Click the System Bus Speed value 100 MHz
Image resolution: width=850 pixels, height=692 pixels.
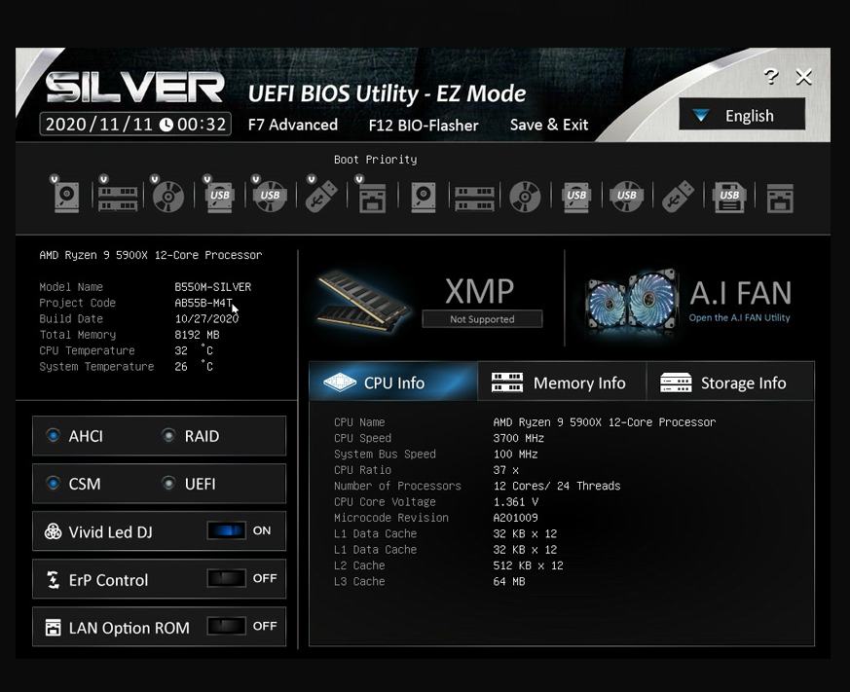tap(515, 454)
